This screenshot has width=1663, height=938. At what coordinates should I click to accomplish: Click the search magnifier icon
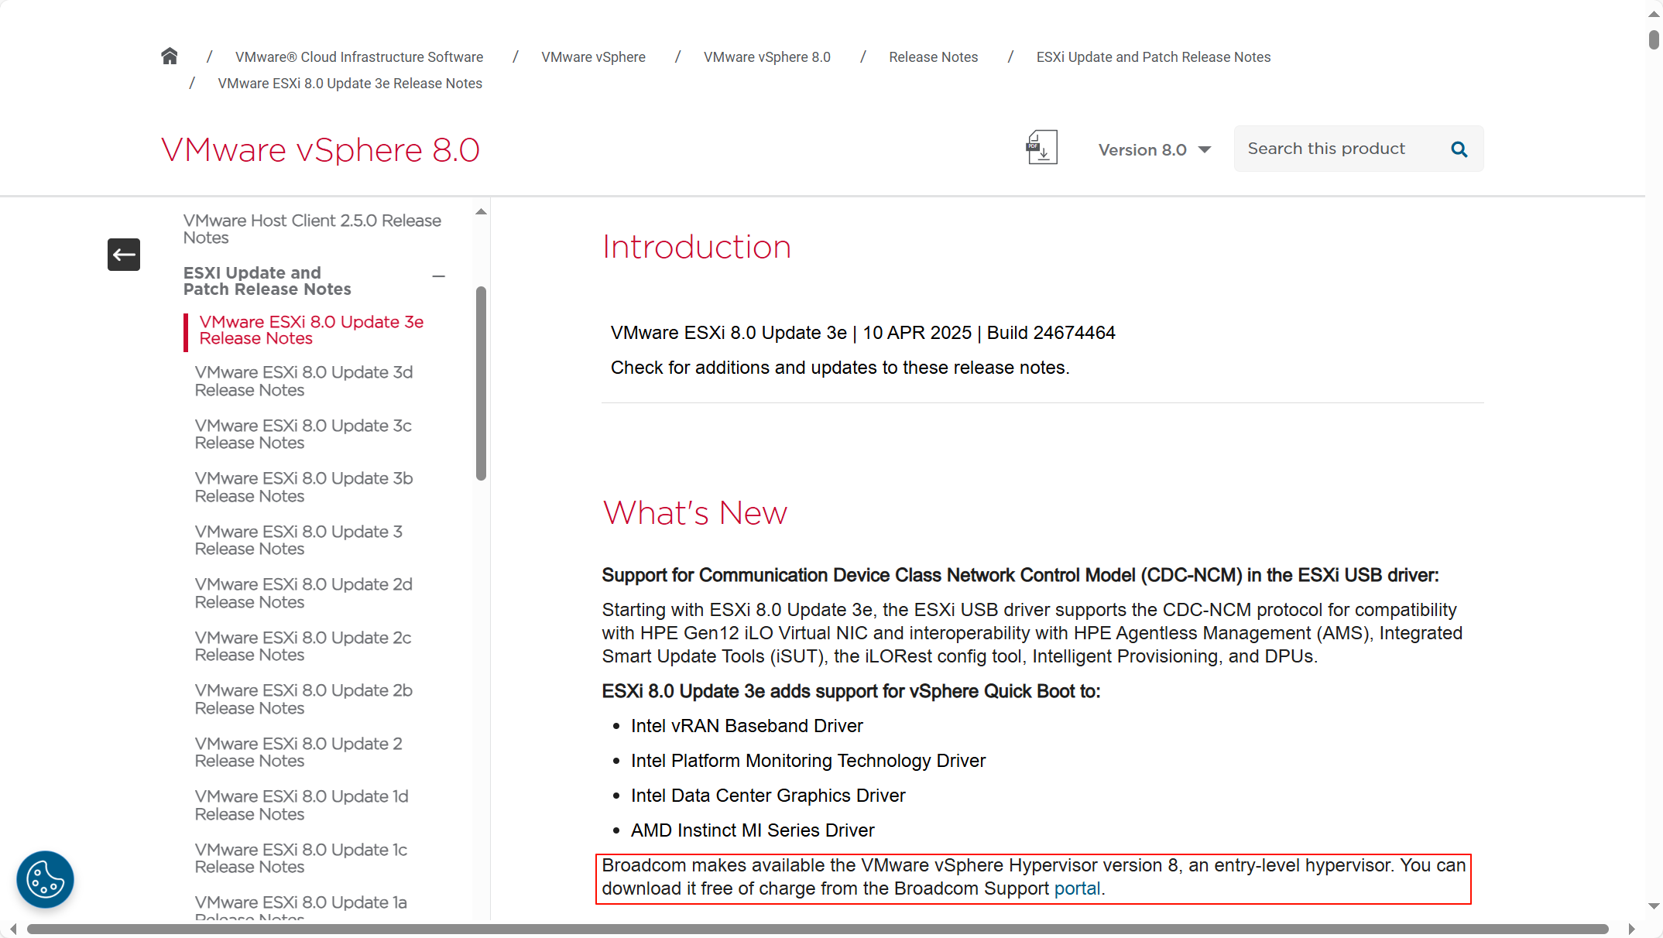point(1459,149)
